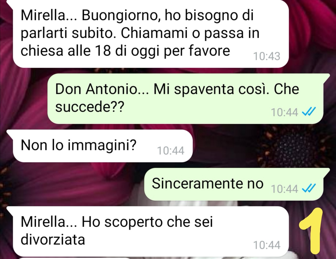Click the 10:43 timestamp on first message
This screenshot has height=259, width=336.
click(x=267, y=56)
